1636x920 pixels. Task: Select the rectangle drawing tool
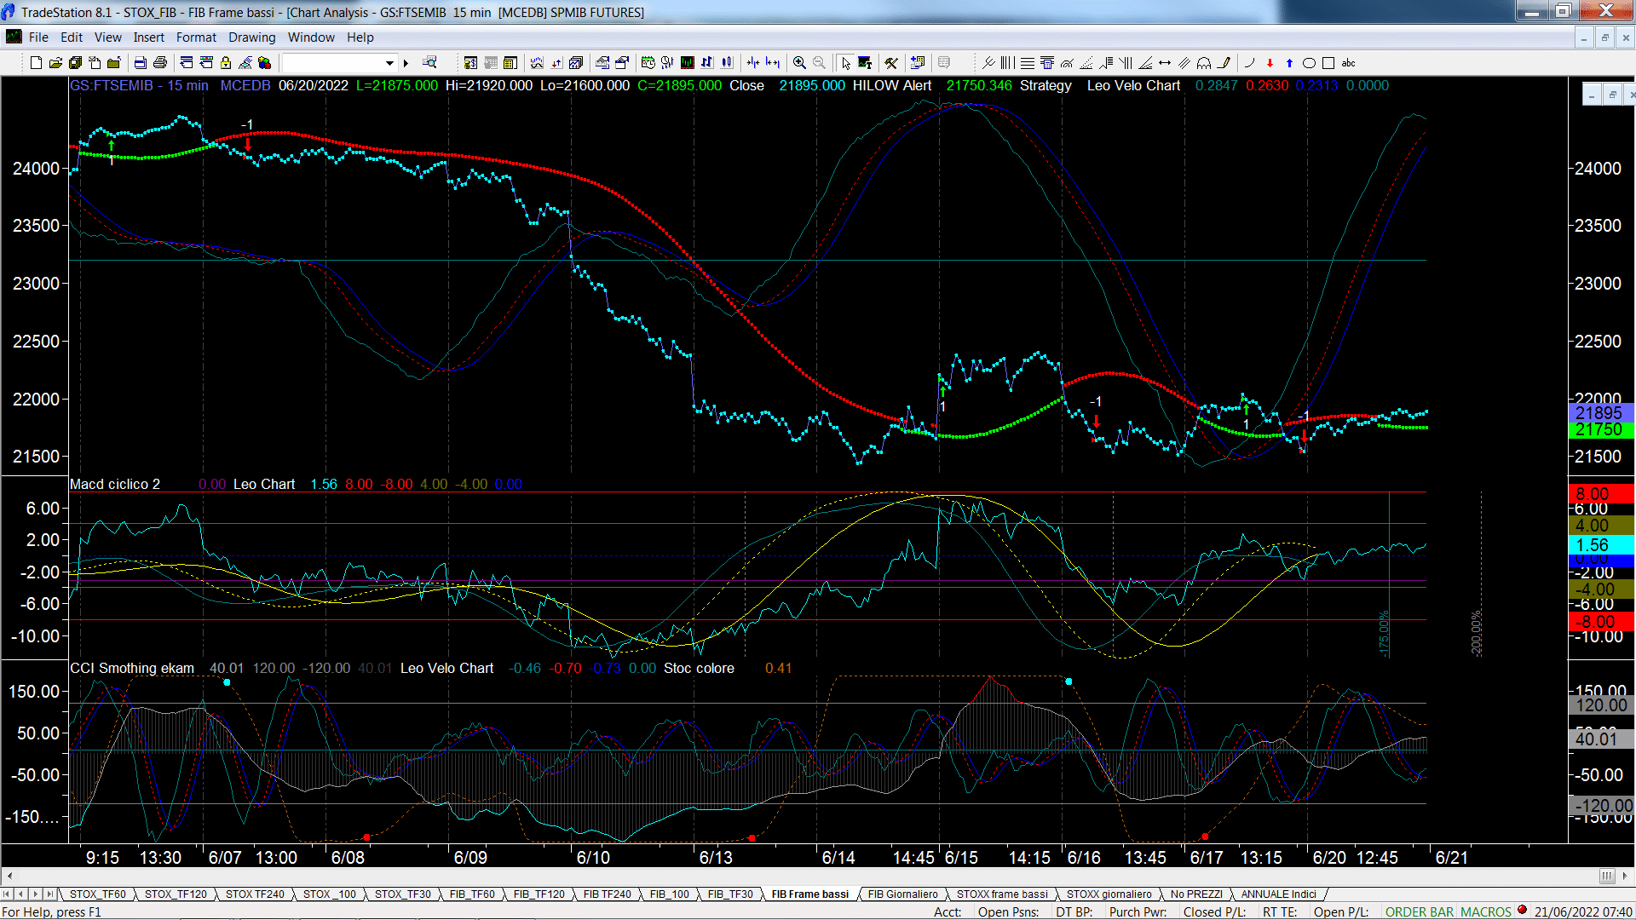pos(1328,63)
